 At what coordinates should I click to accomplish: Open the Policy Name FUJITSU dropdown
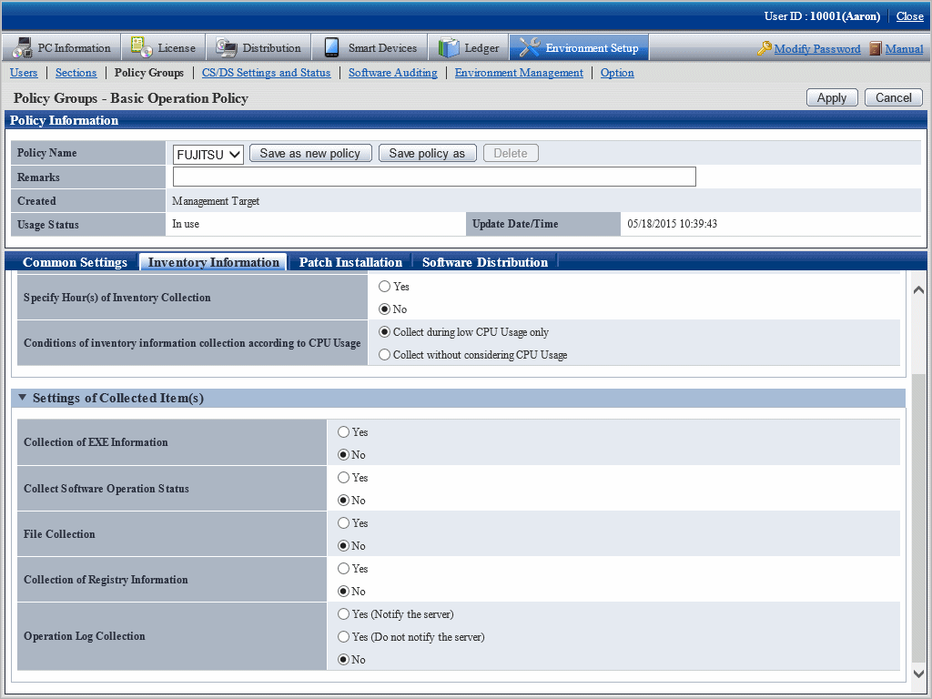tap(208, 155)
